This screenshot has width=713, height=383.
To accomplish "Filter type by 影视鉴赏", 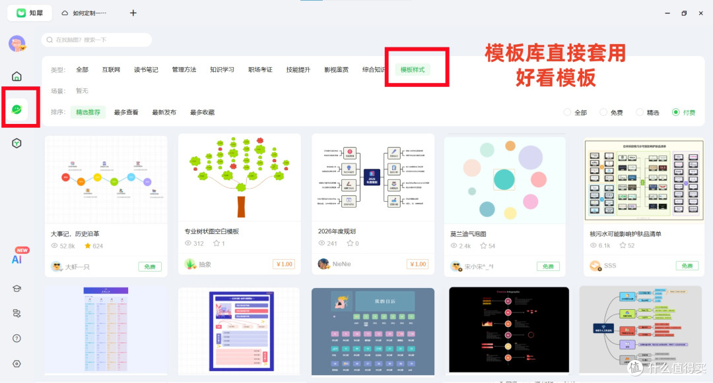I will point(336,69).
